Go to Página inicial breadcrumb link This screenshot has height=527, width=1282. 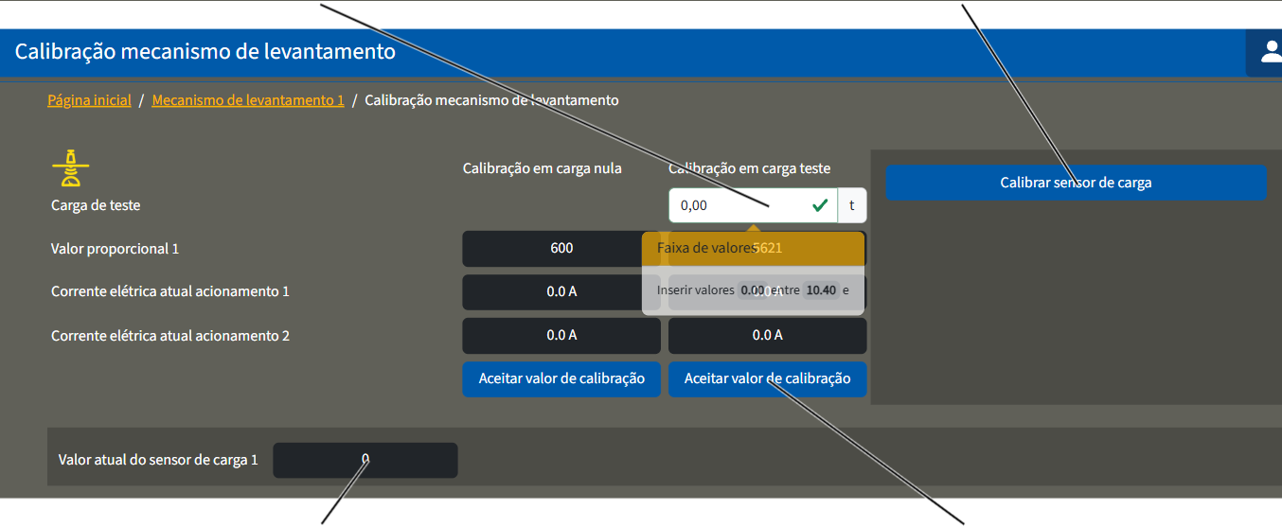coord(89,99)
